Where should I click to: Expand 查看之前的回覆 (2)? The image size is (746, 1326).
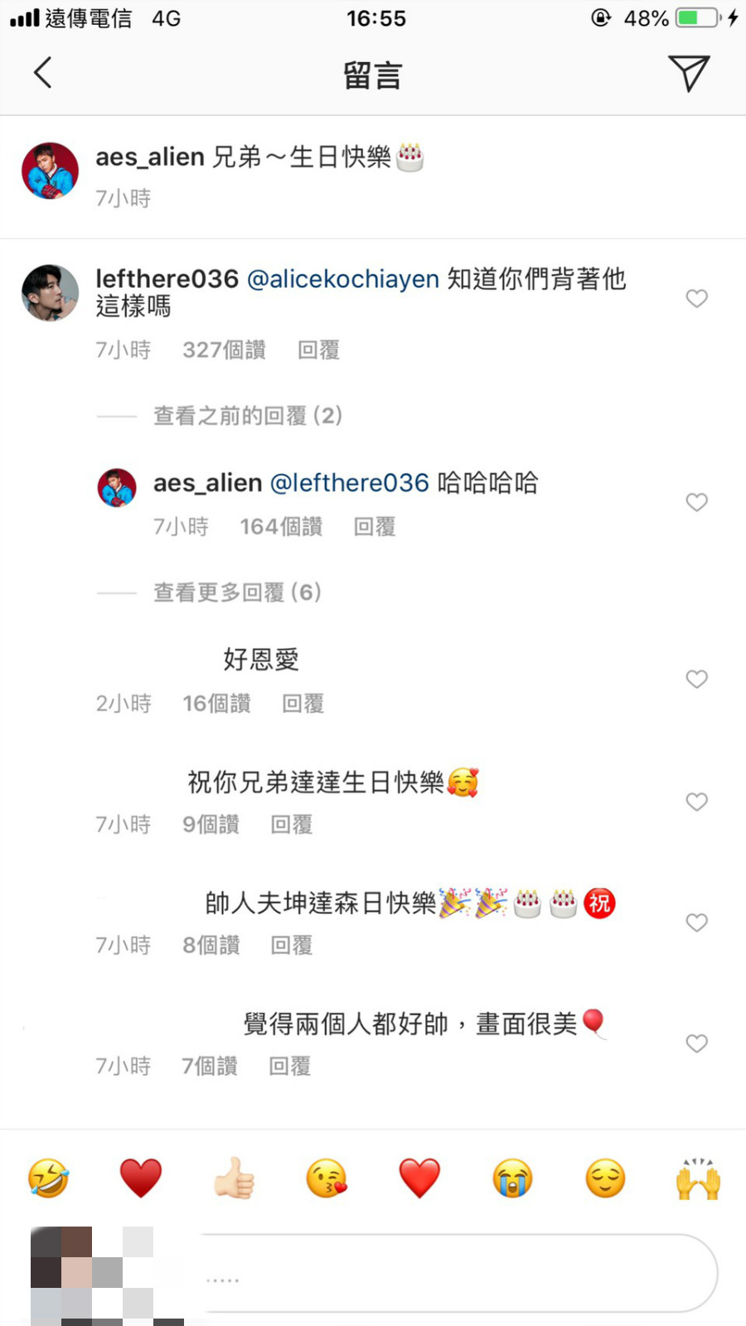click(x=247, y=415)
